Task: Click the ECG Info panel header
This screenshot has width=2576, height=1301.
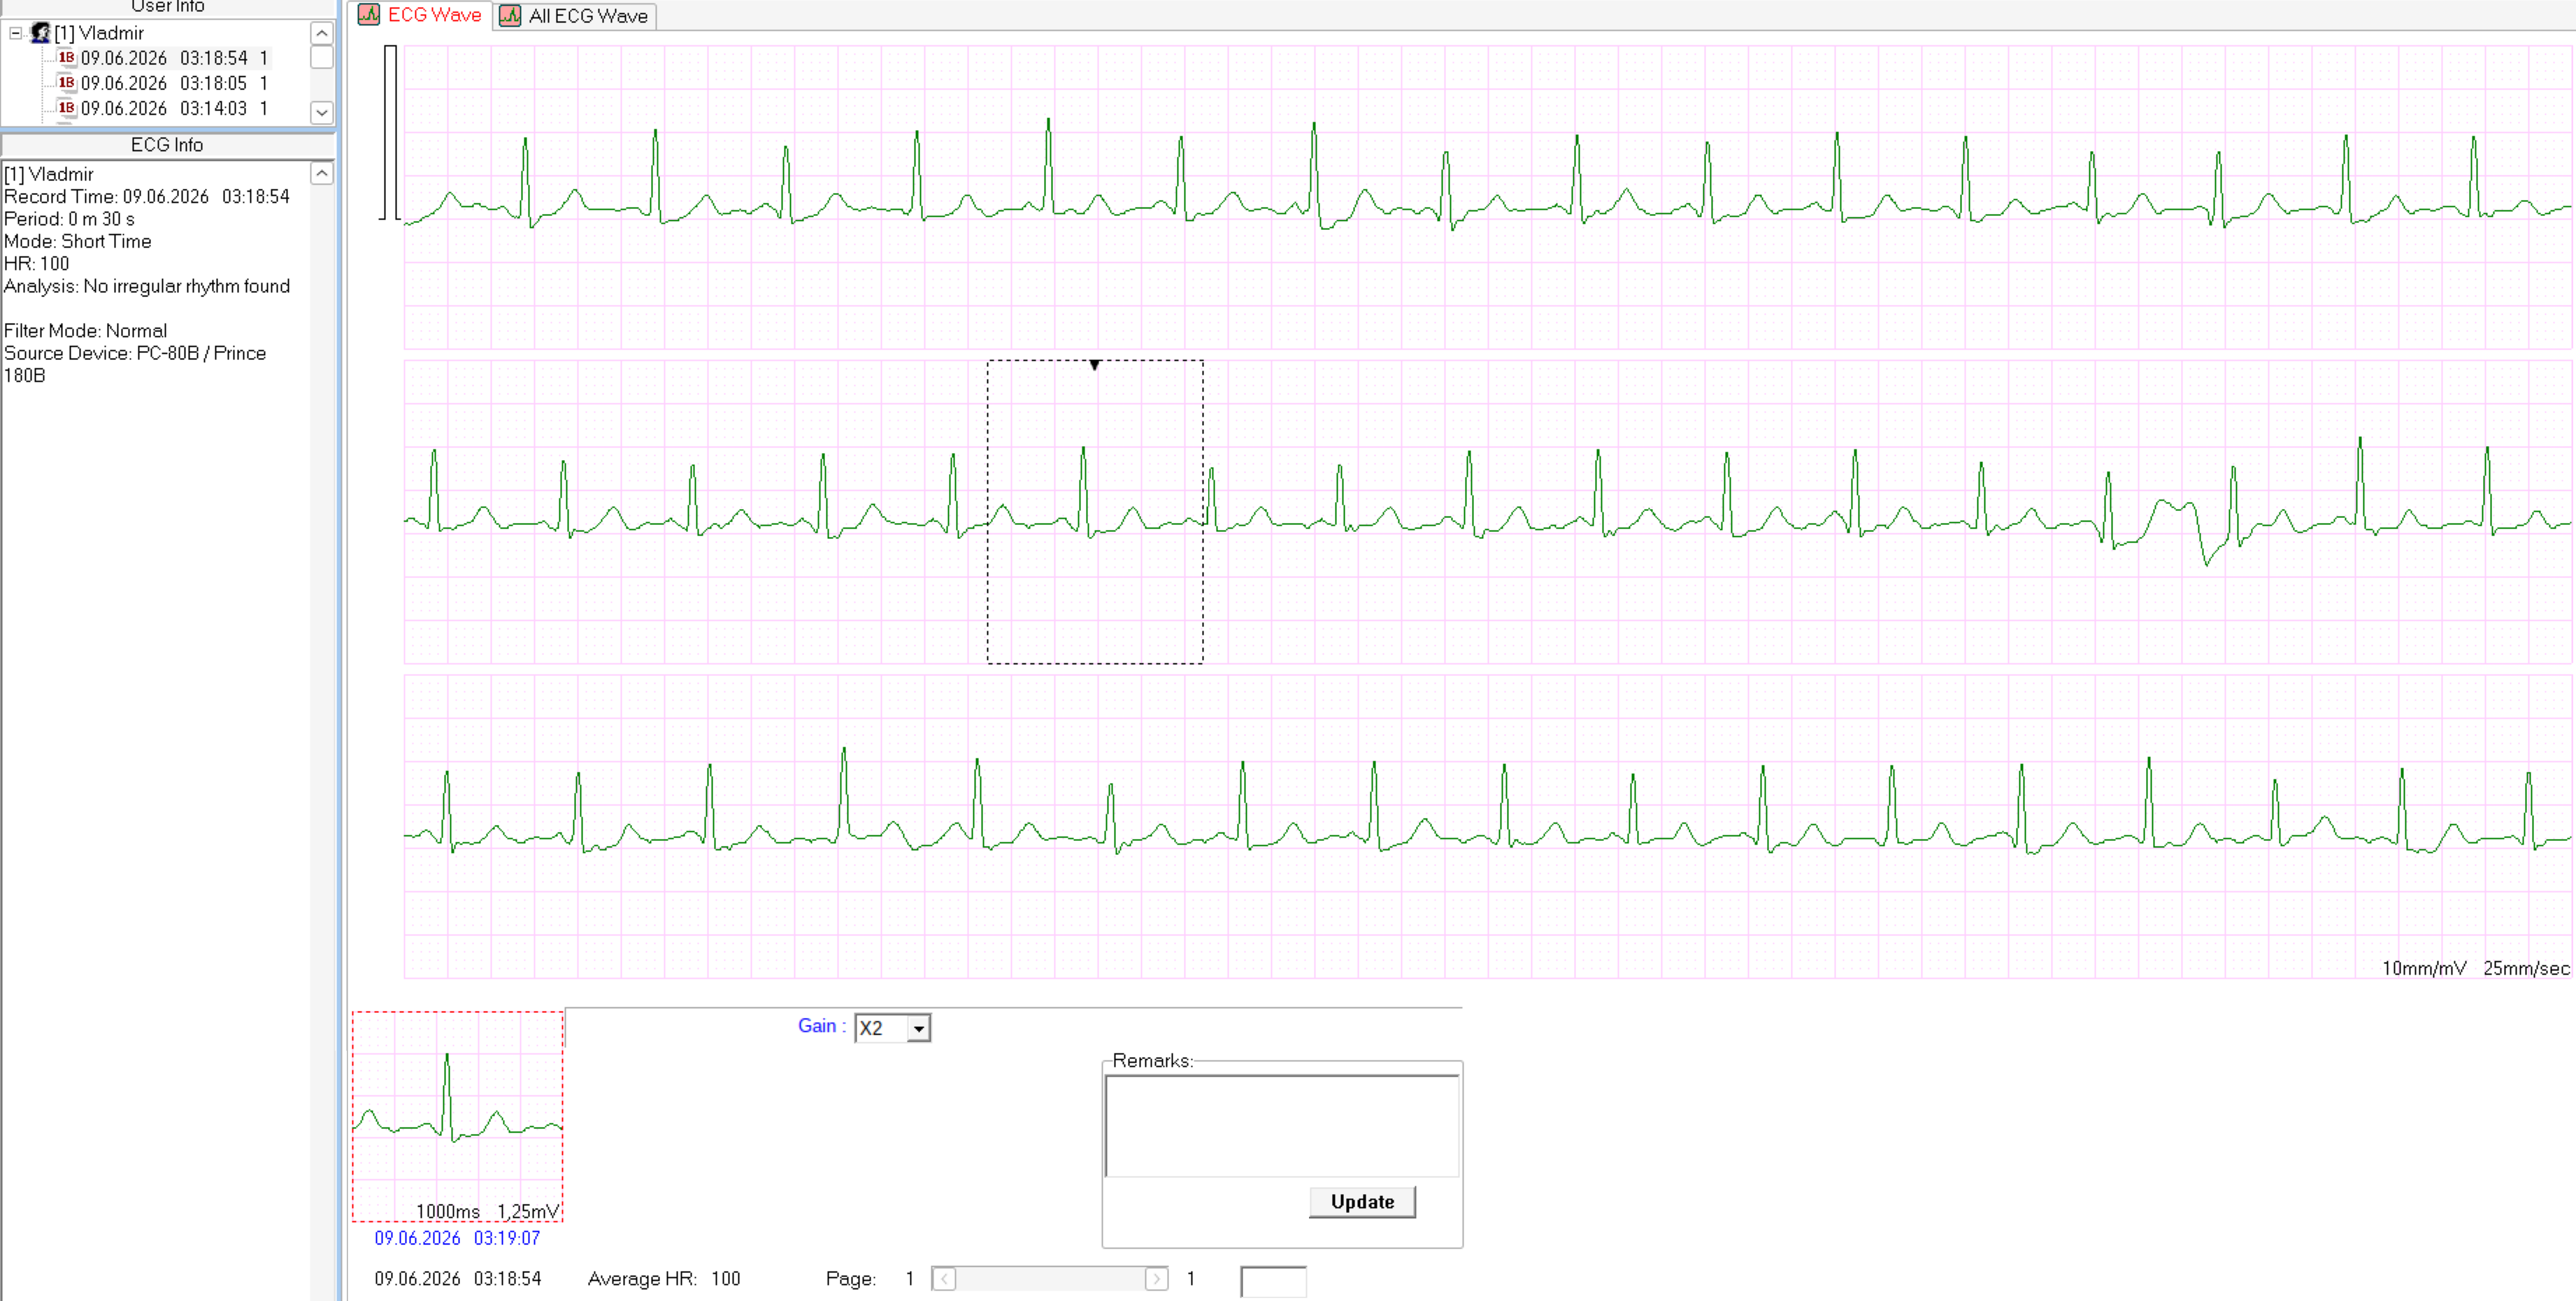Action: tap(167, 145)
